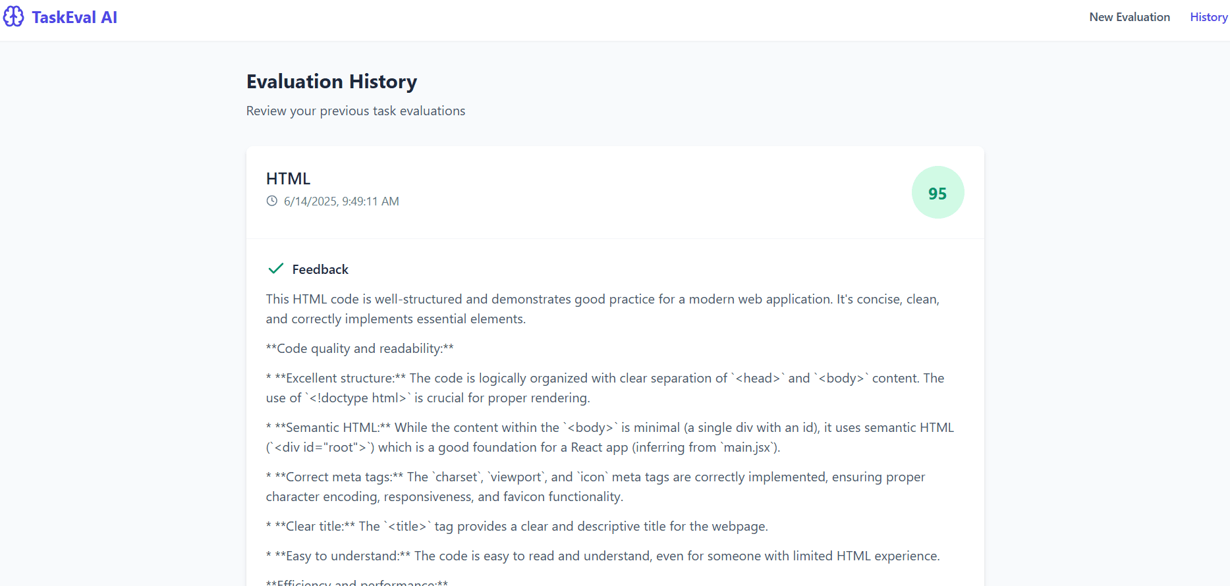
Task: Click the Feedback section heading
Action: point(320,269)
